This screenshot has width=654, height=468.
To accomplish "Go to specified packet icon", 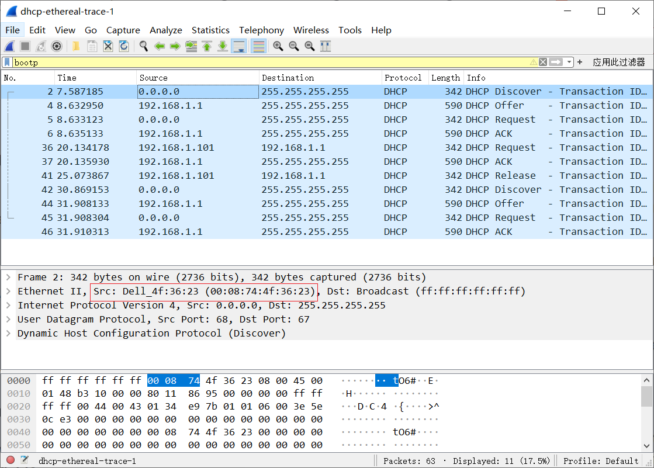I will 191,46.
